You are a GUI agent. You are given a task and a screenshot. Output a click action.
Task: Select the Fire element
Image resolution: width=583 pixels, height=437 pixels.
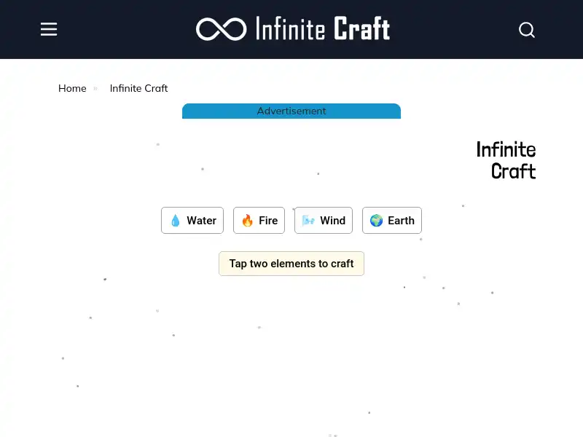[259, 221]
